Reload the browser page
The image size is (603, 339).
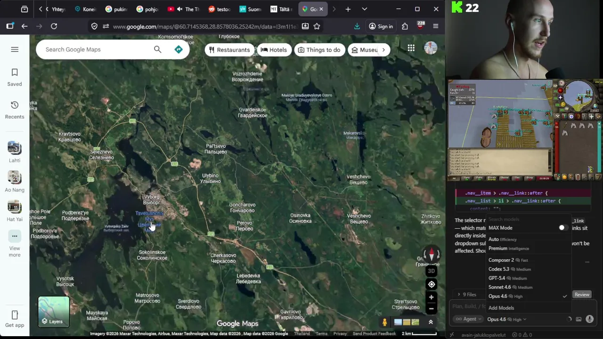click(54, 26)
